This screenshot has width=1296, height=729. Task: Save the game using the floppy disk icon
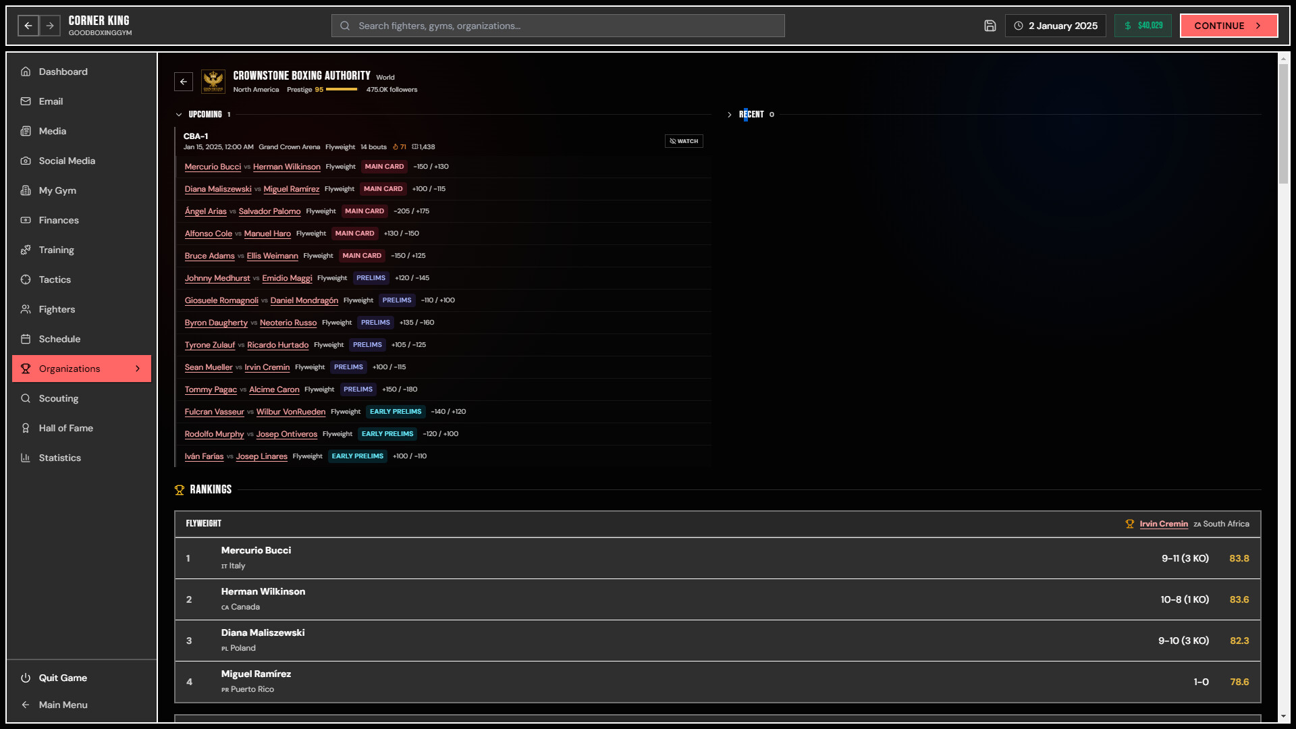point(990,25)
